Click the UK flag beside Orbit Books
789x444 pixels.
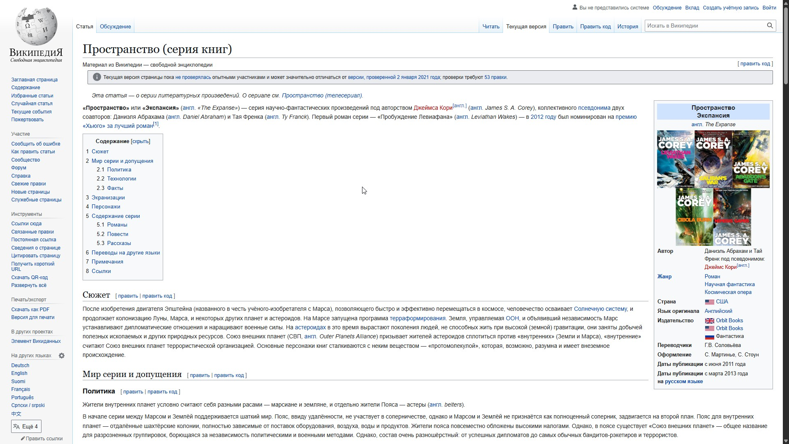[709, 321]
